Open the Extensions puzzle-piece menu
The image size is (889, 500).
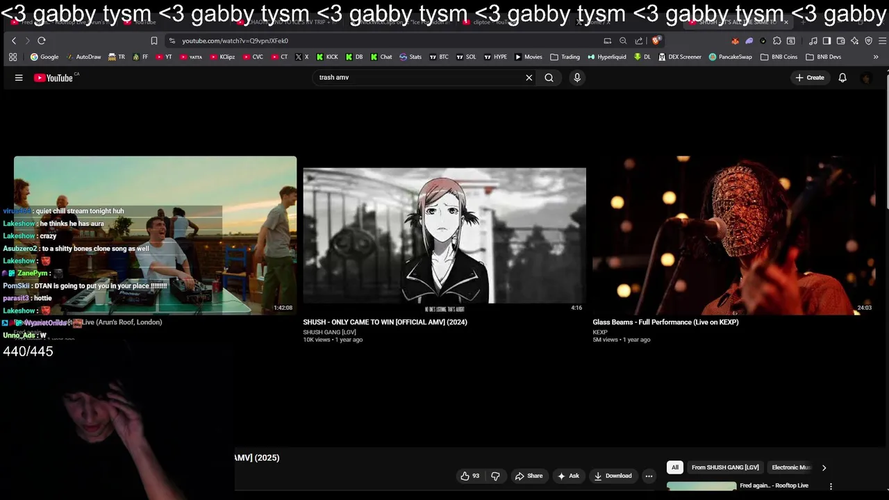[777, 41]
